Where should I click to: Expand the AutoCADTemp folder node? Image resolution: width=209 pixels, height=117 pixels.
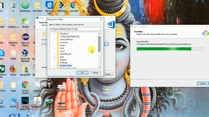55,40
